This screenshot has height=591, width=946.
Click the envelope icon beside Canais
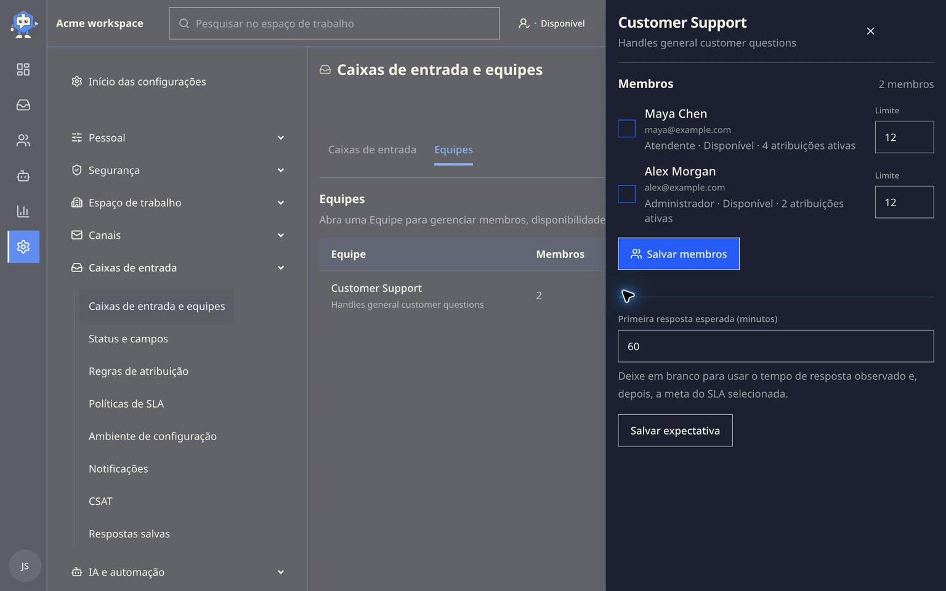(76, 235)
